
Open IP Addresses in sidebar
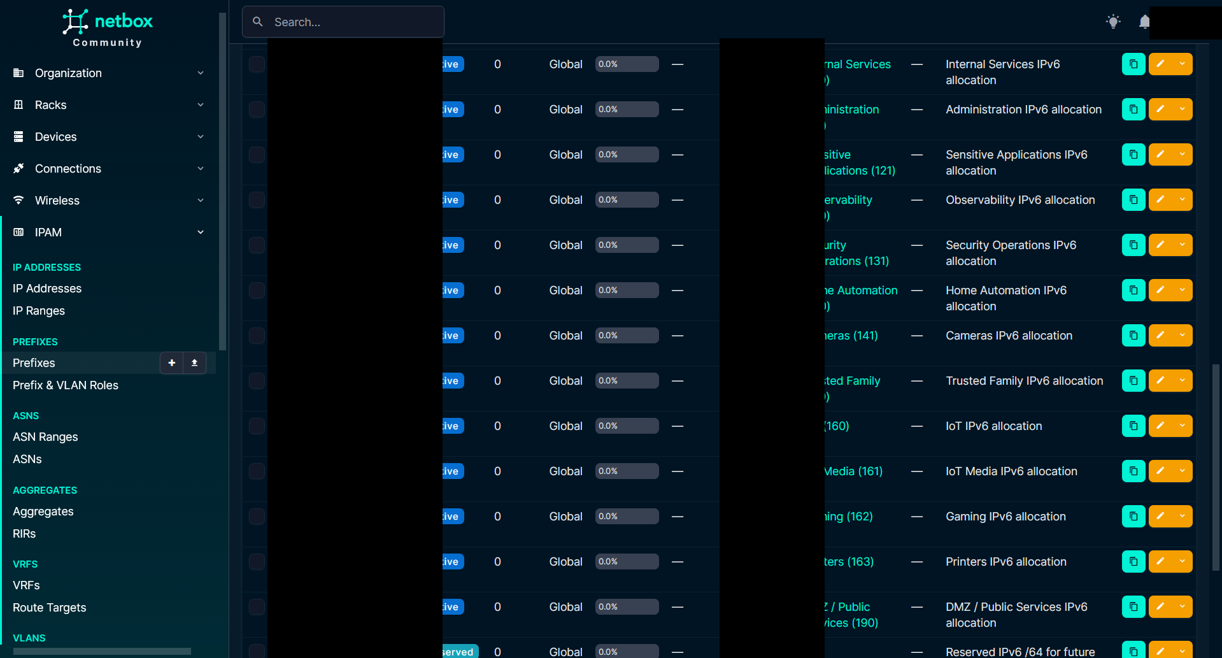pyautogui.click(x=47, y=289)
